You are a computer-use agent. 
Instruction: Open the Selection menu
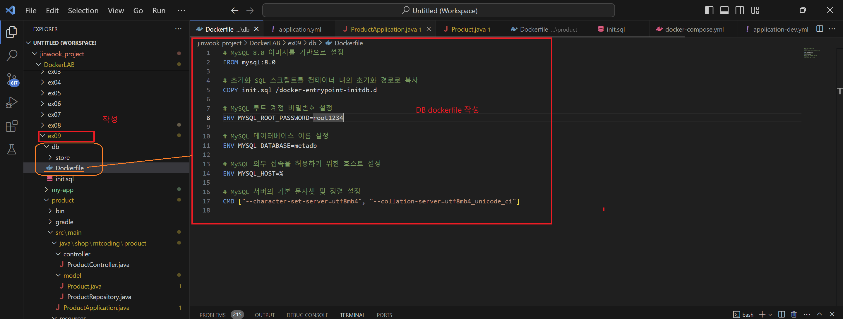(83, 11)
